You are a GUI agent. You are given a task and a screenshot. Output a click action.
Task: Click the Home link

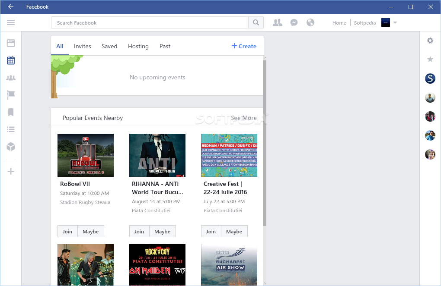click(x=339, y=23)
